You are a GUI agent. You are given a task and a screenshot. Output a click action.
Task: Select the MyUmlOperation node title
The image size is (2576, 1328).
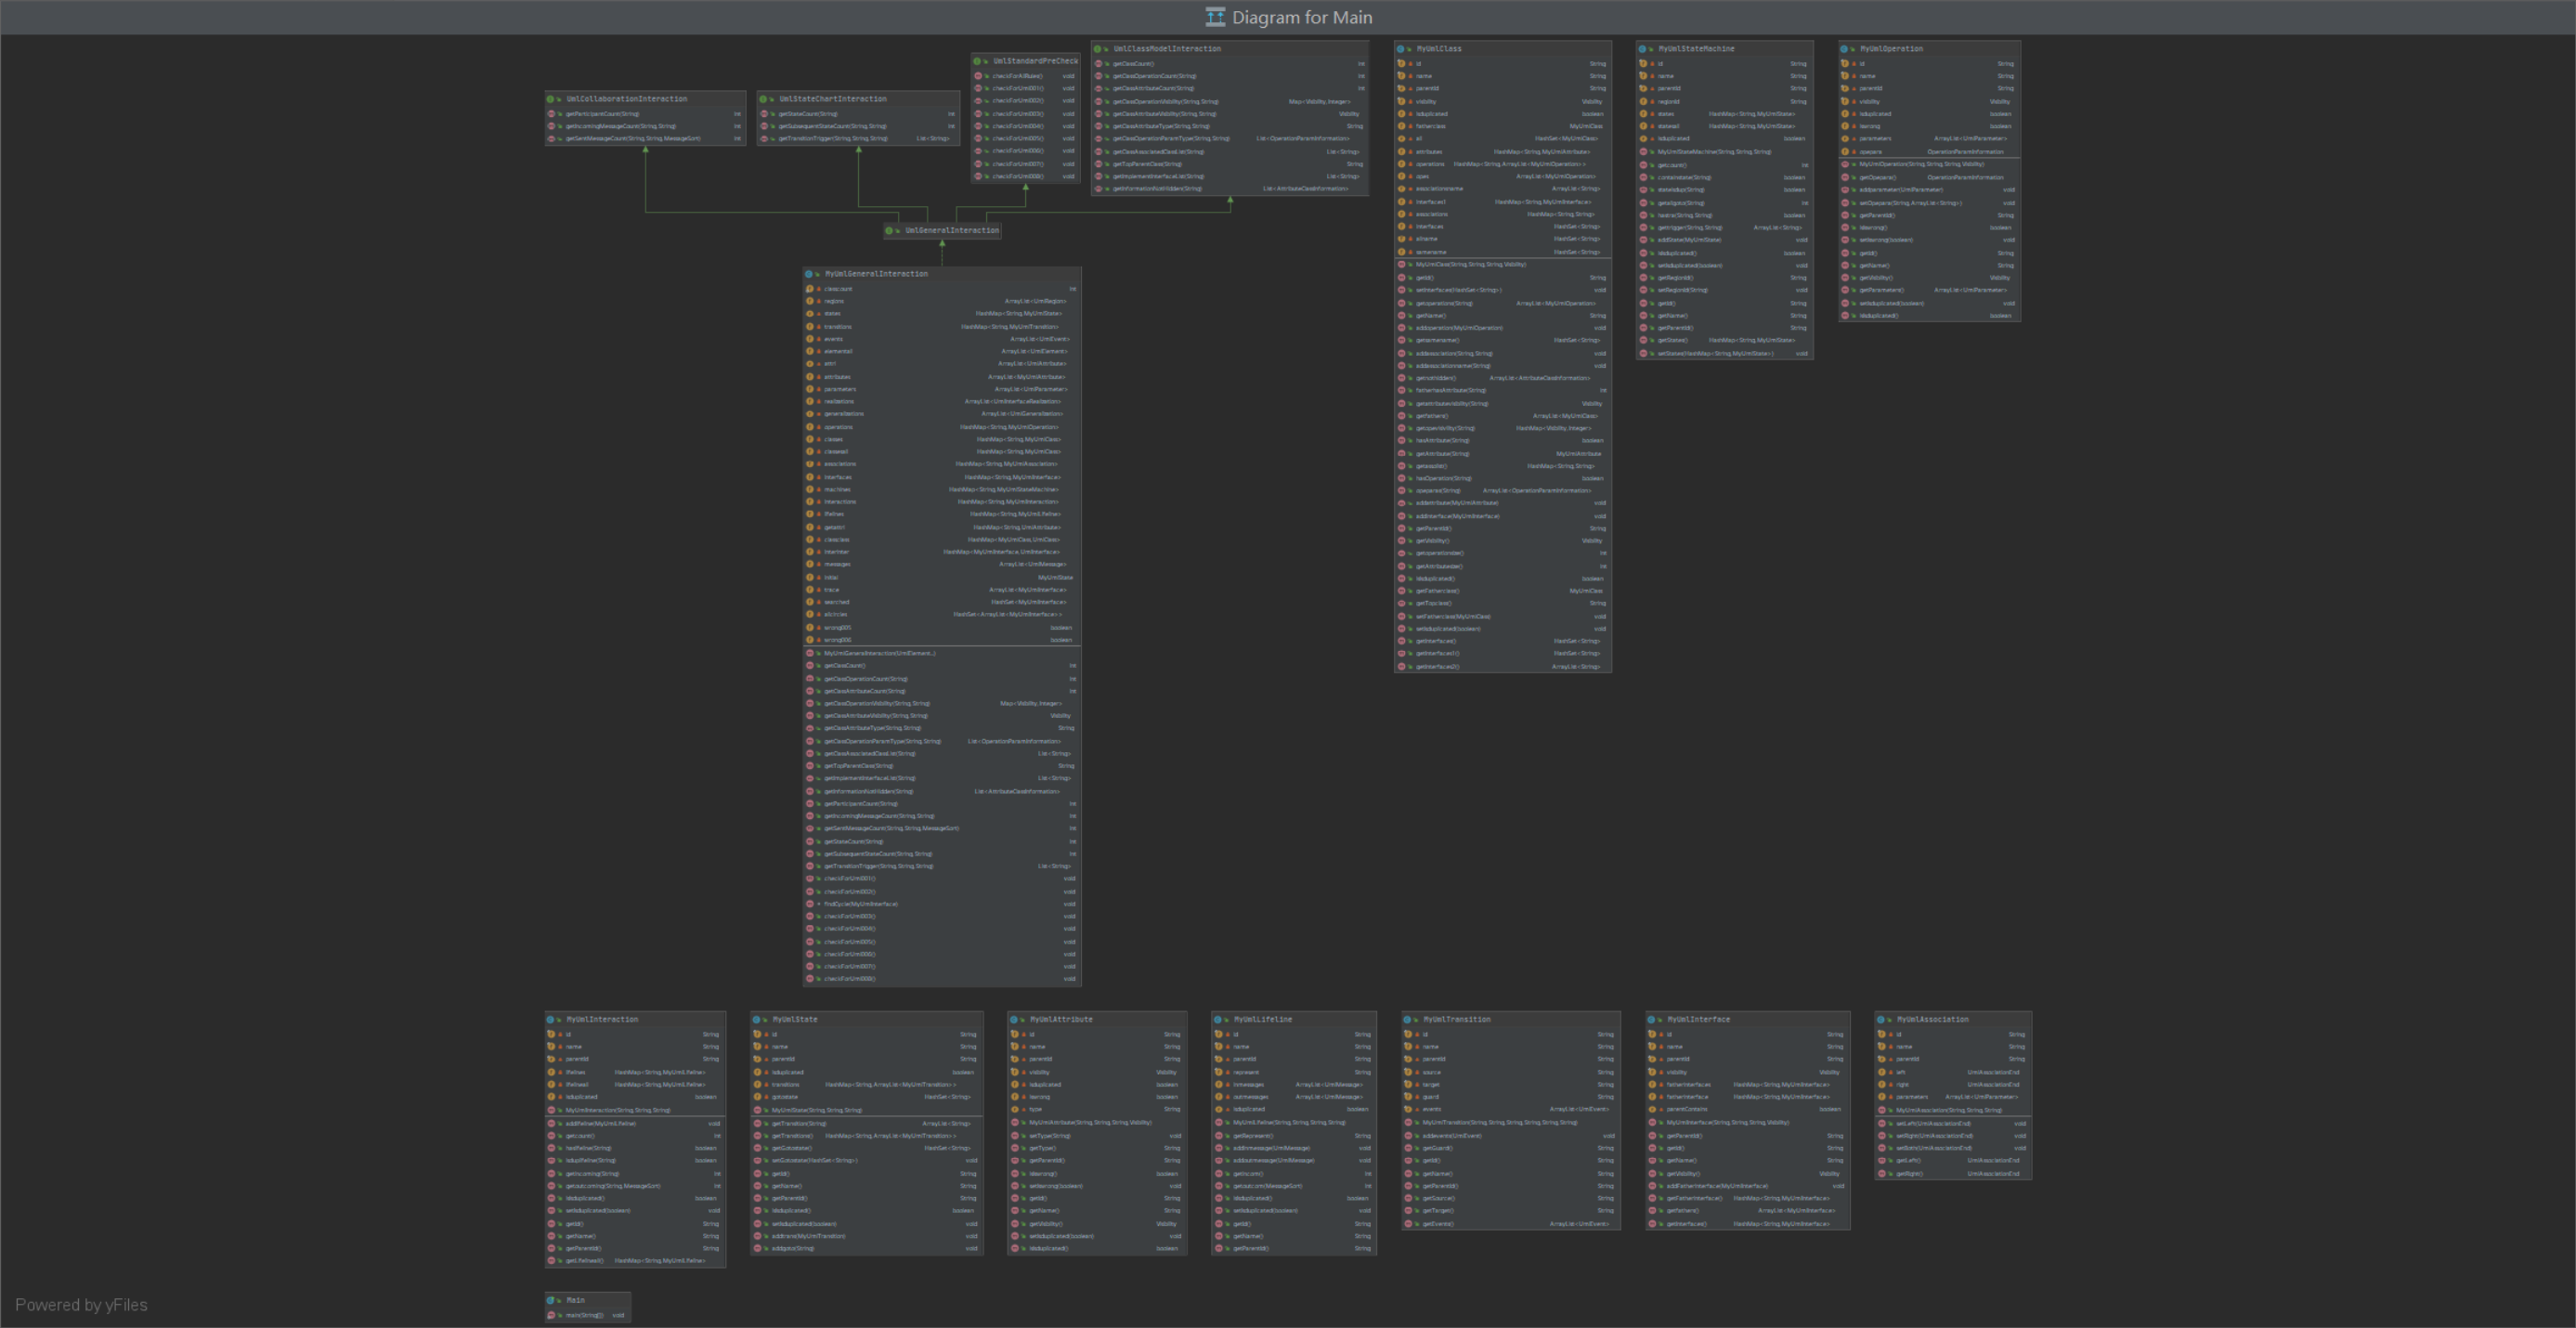point(1891,49)
